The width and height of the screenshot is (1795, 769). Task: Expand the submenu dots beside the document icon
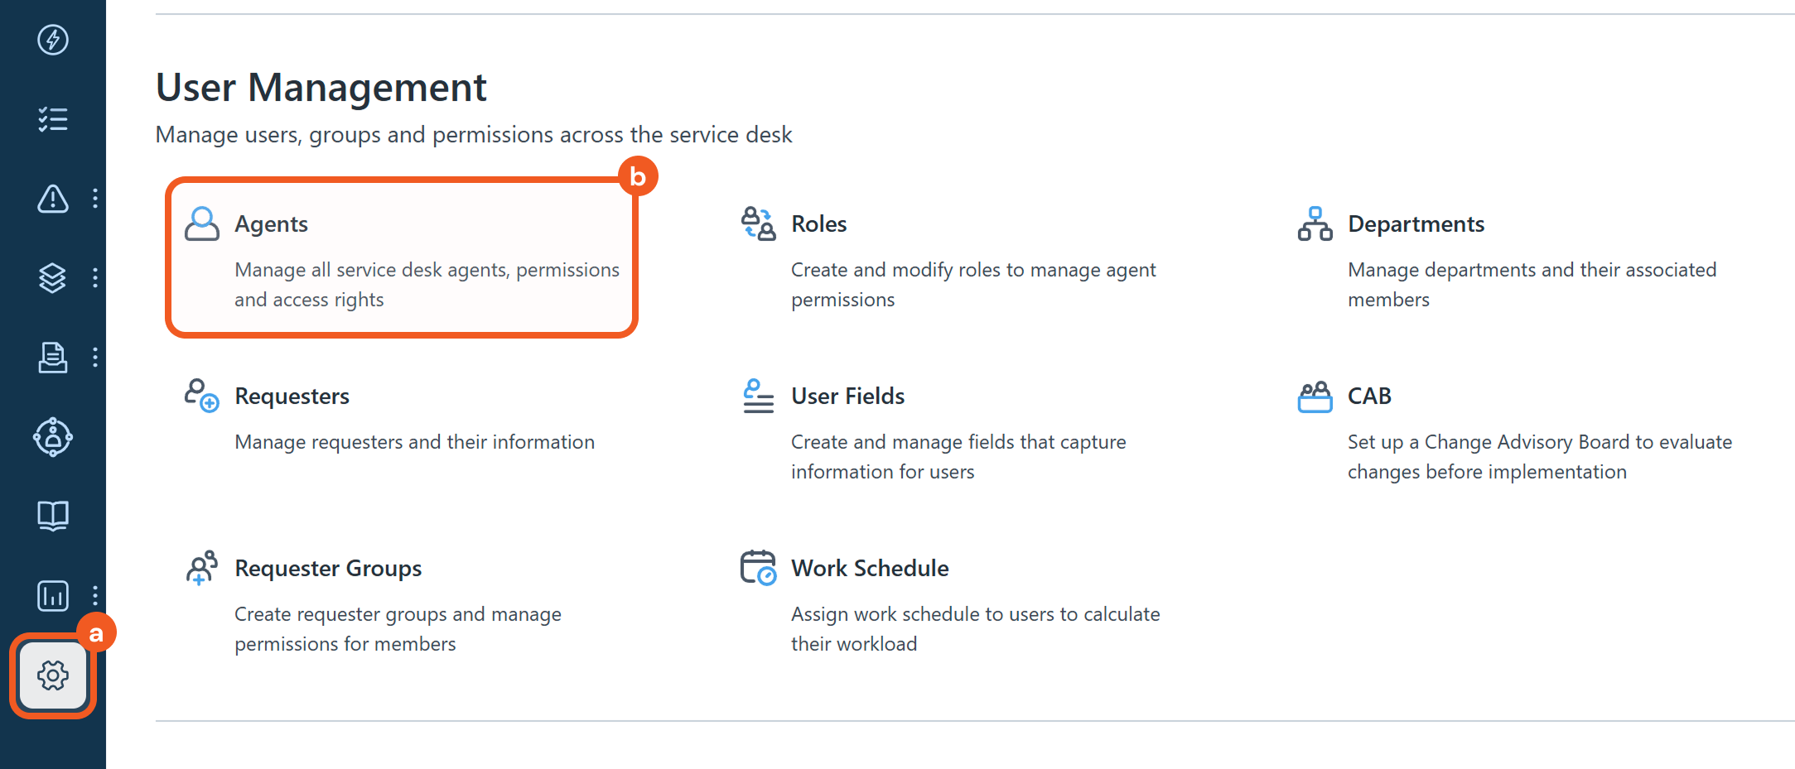point(95,358)
